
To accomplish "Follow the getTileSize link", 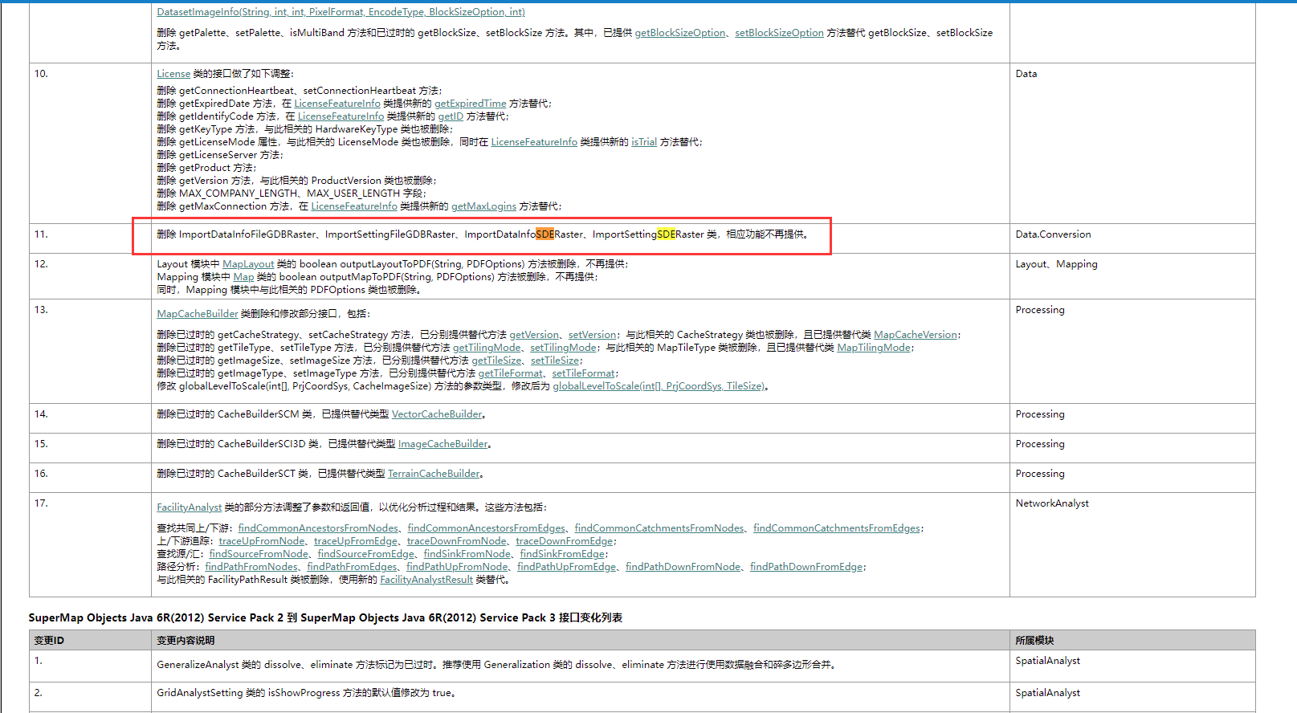I will (496, 361).
